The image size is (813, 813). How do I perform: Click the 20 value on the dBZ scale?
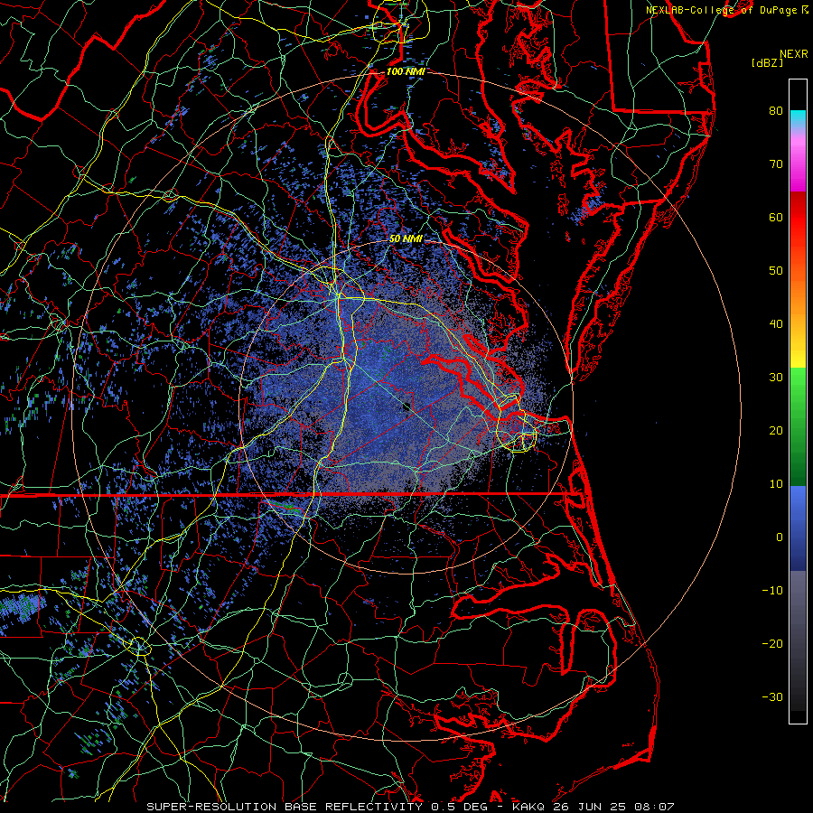(776, 430)
